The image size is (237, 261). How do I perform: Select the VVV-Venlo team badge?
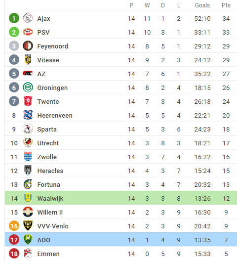28,225
